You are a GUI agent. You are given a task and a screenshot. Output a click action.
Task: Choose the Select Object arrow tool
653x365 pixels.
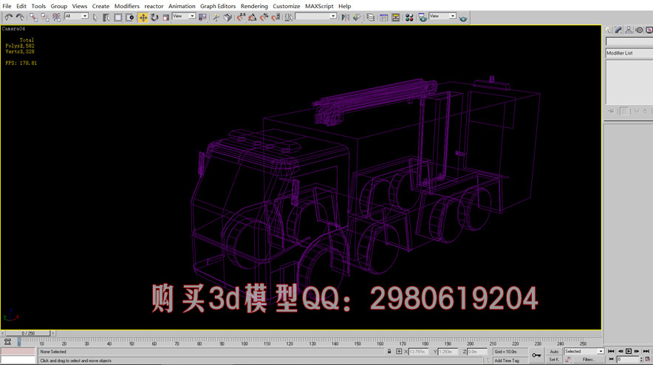(95, 17)
